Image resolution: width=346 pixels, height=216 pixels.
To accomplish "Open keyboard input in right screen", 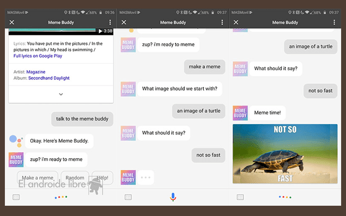I will [x=239, y=198].
